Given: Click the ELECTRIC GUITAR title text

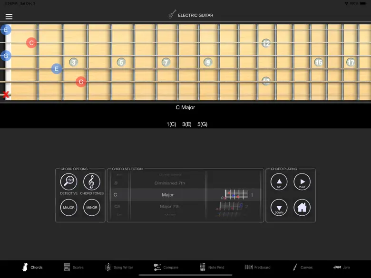Looking at the screenshot, I should point(195,15).
